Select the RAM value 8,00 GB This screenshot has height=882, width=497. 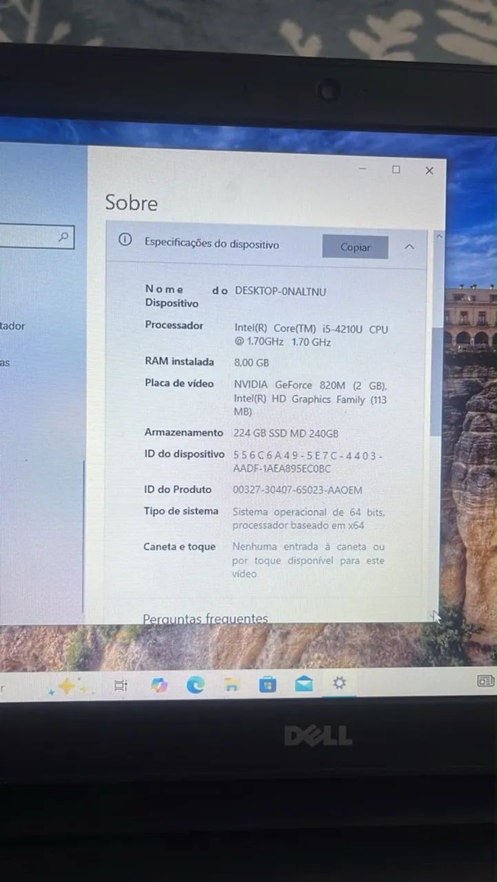pyautogui.click(x=251, y=362)
